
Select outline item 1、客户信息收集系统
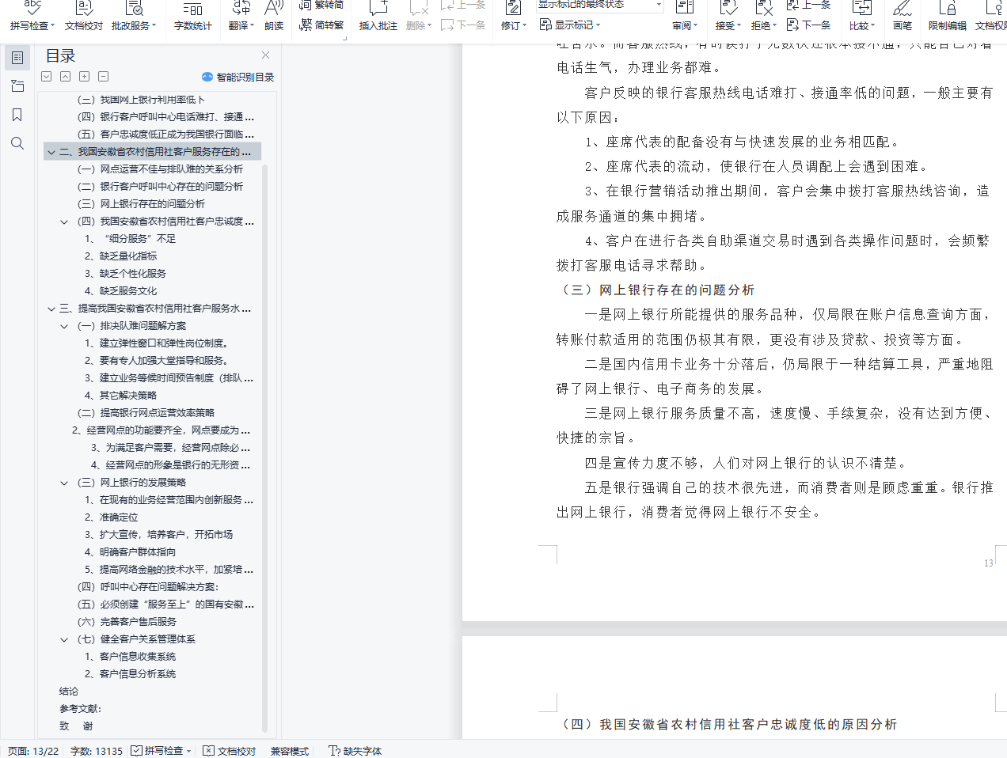(x=131, y=657)
